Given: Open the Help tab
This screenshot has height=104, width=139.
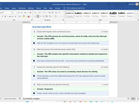Looking at the screenshot, I should point(51,8).
